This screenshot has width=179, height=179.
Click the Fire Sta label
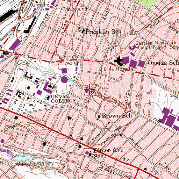73,57
